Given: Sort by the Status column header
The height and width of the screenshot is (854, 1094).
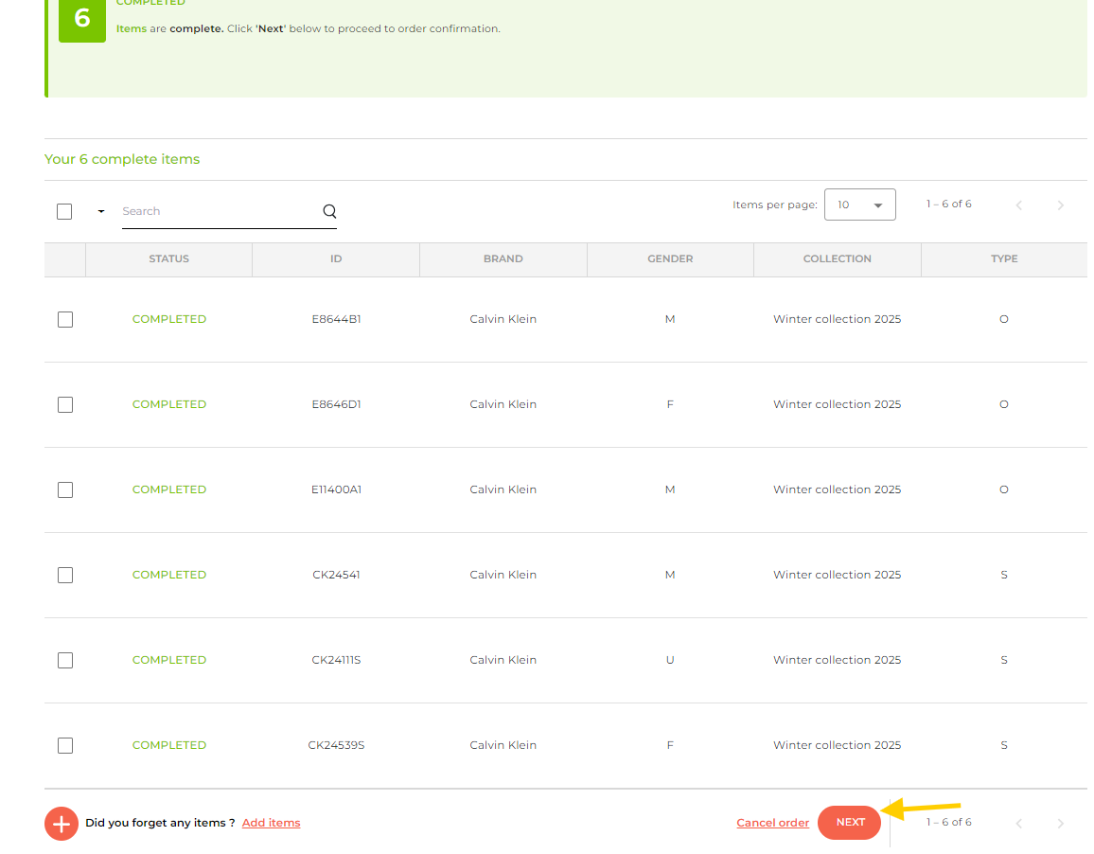Looking at the screenshot, I should [168, 258].
